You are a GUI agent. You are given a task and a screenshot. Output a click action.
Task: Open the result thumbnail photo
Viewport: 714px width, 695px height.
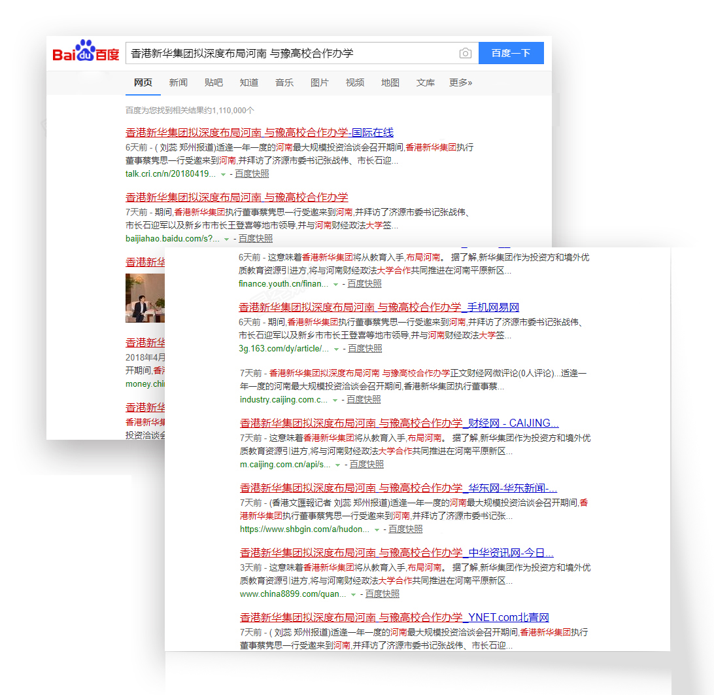point(144,298)
